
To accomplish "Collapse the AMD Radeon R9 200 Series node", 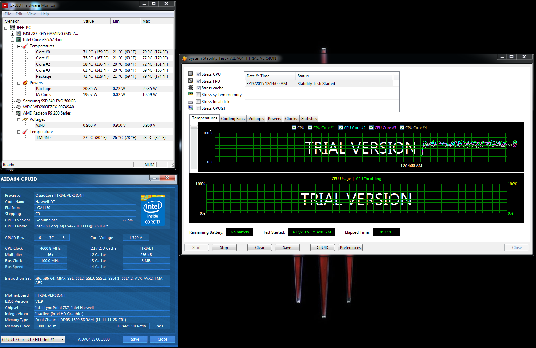I will pyautogui.click(x=13, y=114).
